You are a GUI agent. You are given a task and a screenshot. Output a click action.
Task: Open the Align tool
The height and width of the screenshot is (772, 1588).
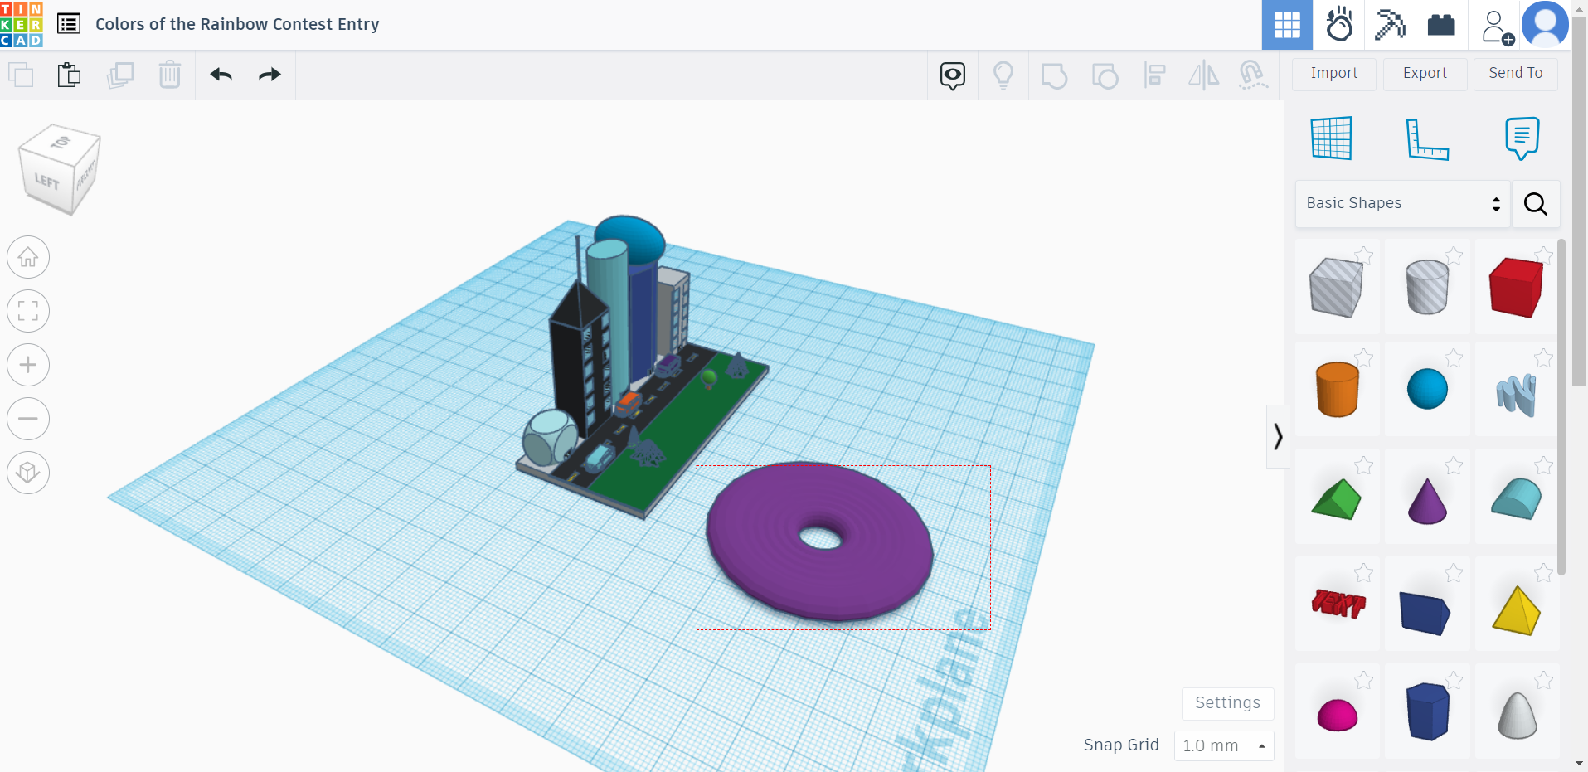point(1155,75)
